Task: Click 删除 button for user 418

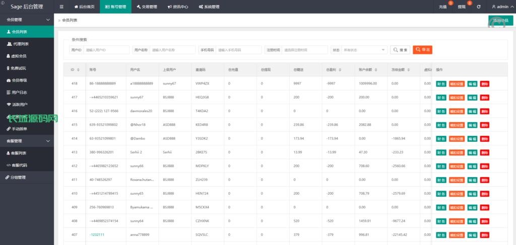Action: [485, 84]
